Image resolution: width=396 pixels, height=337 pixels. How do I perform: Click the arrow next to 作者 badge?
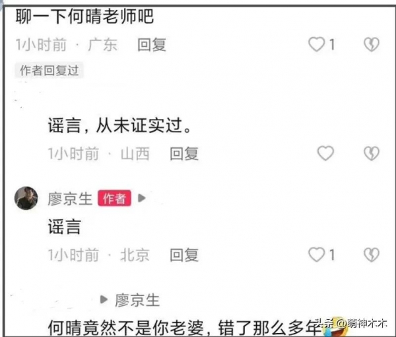click(142, 198)
